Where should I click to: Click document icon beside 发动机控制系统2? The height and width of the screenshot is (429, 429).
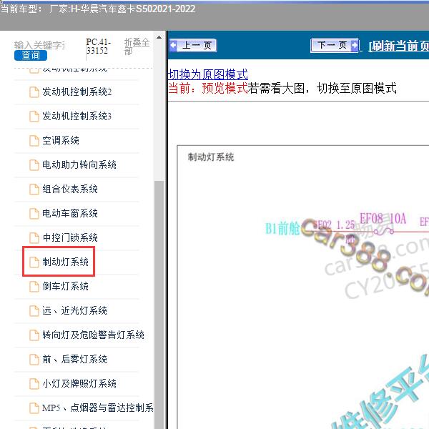[x=34, y=92]
